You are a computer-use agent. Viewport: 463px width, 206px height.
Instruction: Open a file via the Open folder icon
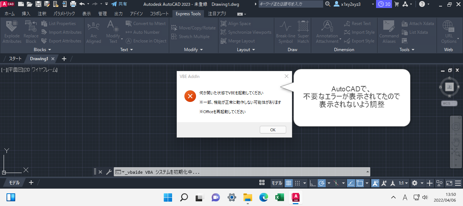coord(30,4)
